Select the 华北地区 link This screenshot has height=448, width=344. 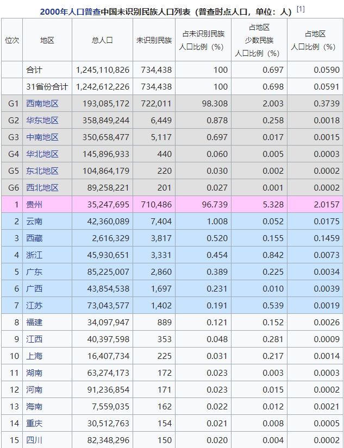[x=42, y=154]
